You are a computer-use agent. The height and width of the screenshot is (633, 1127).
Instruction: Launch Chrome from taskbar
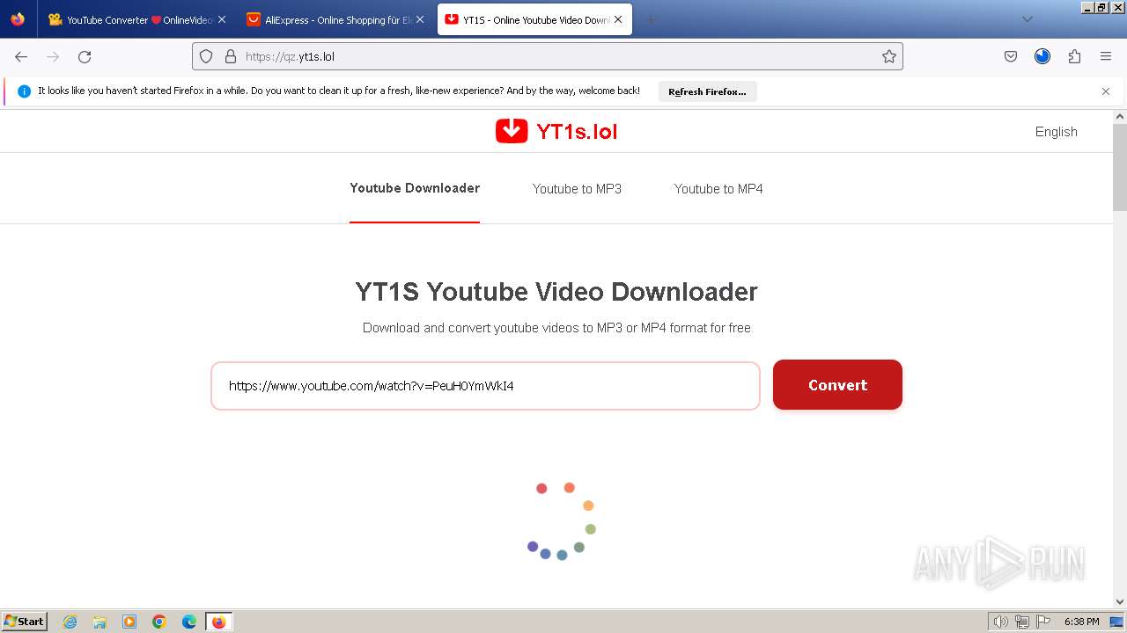tap(159, 622)
